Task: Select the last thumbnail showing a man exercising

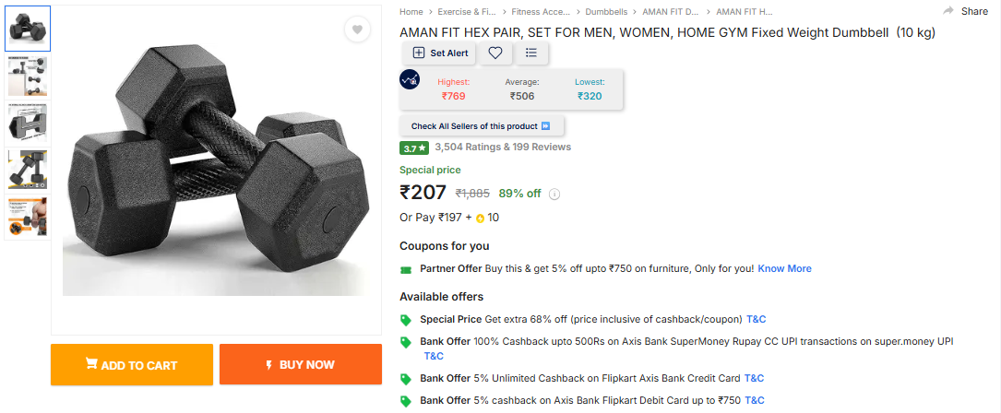Action: click(28, 218)
